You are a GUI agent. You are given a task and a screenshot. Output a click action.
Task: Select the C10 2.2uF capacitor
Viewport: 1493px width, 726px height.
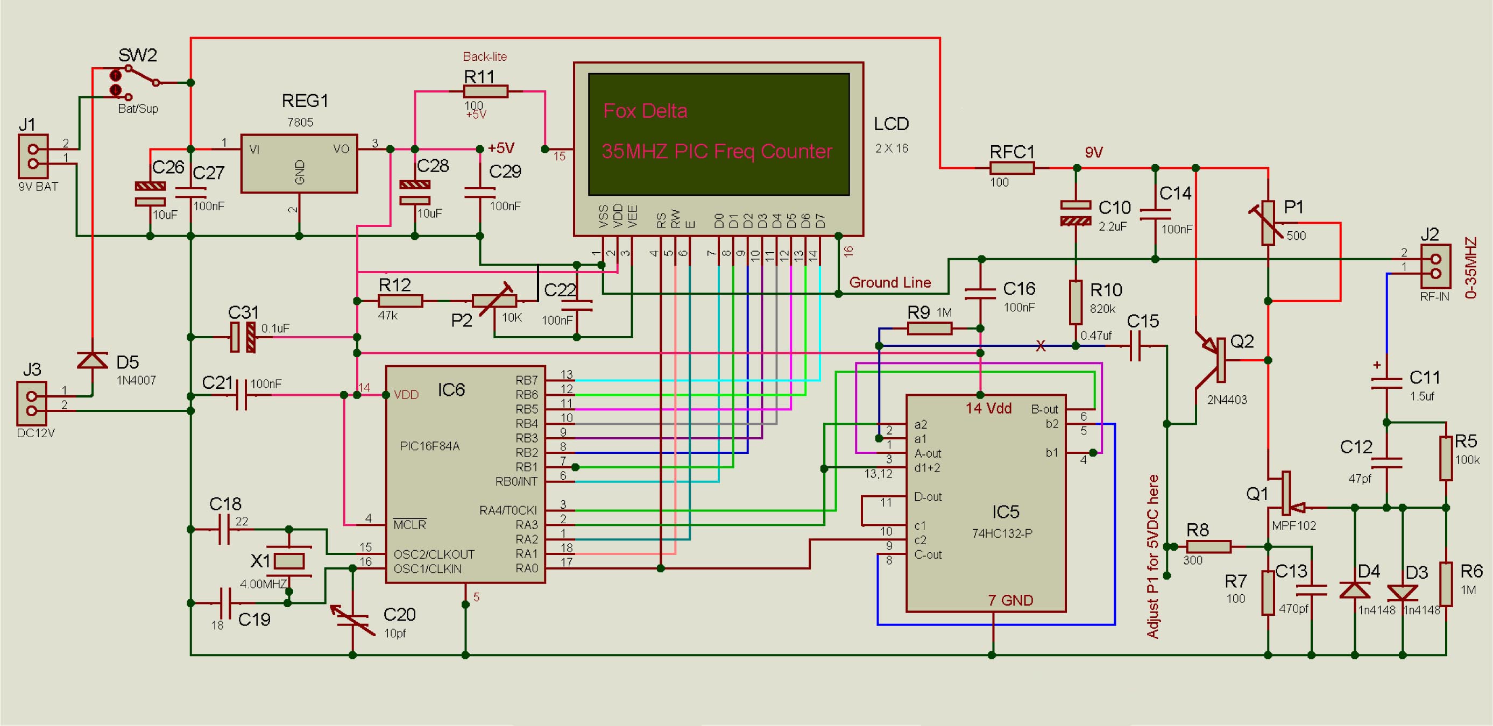1076,212
